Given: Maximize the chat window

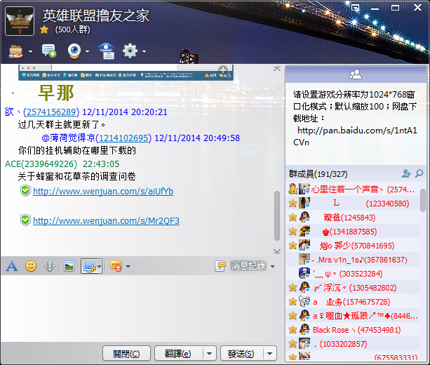Looking at the screenshot, I should [395, 8].
